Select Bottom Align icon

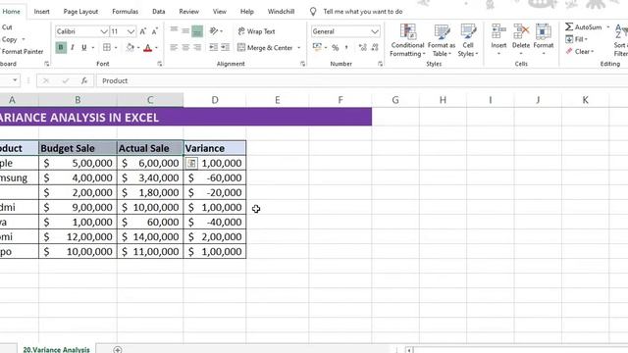197,30
